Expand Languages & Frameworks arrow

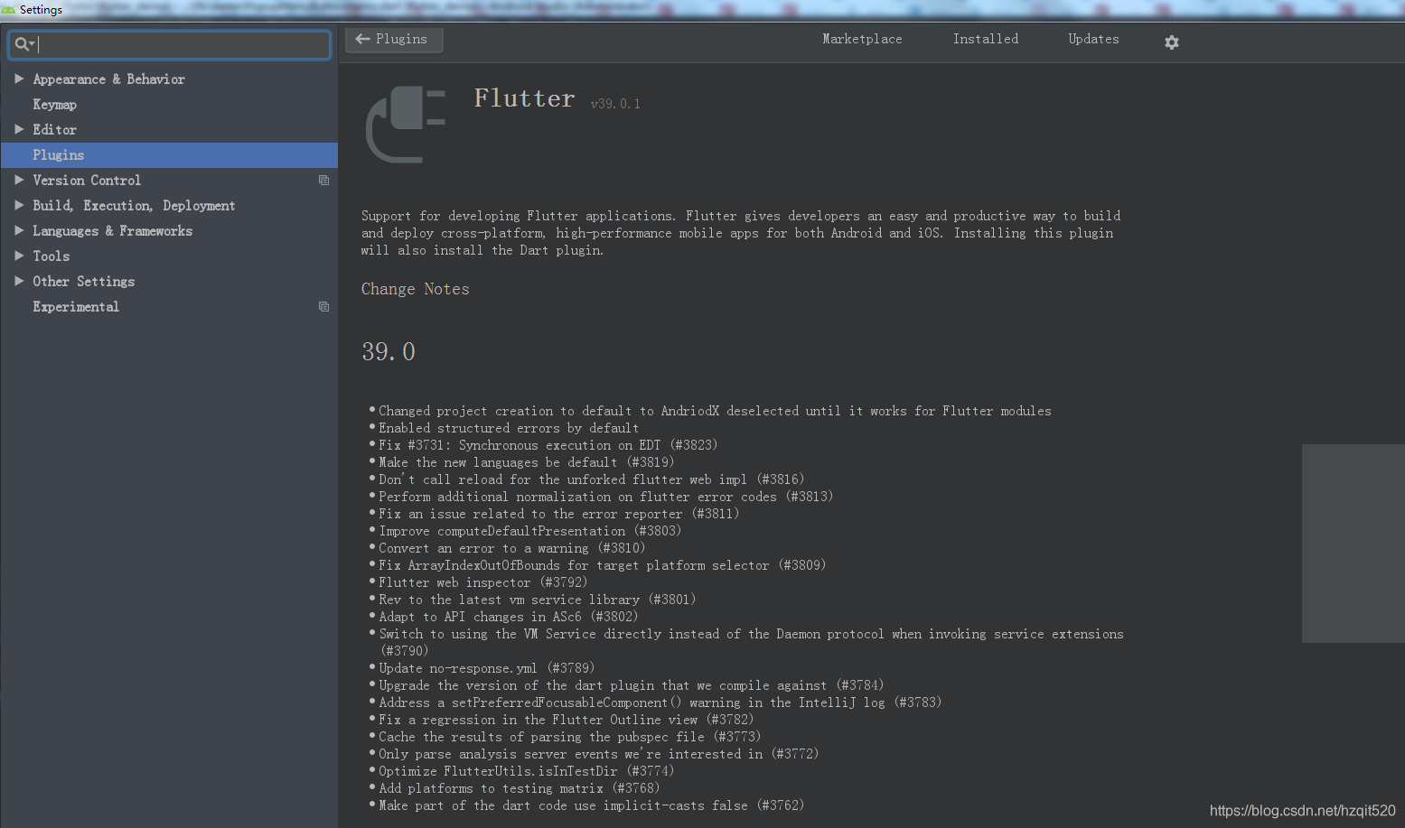(x=19, y=230)
